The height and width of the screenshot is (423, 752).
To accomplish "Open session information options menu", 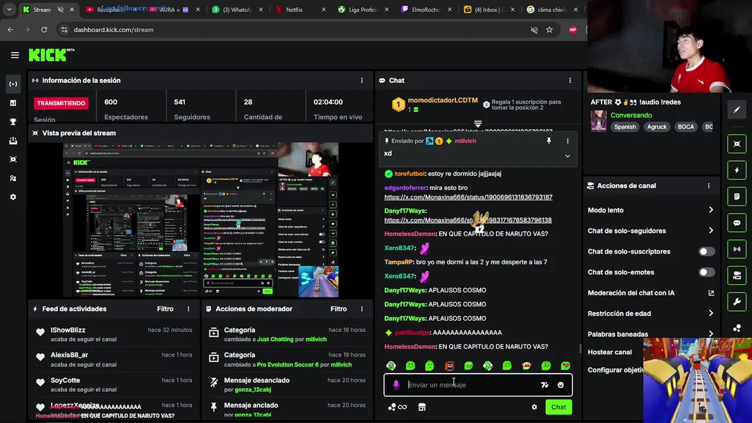I will tap(361, 80).
